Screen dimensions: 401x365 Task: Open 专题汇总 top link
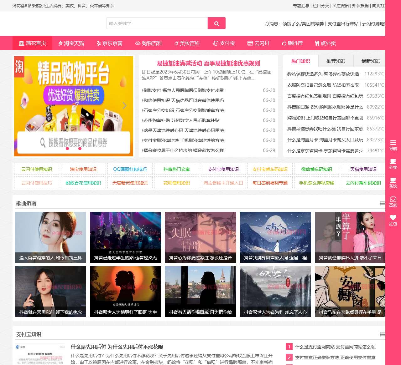tap(301, 6)
